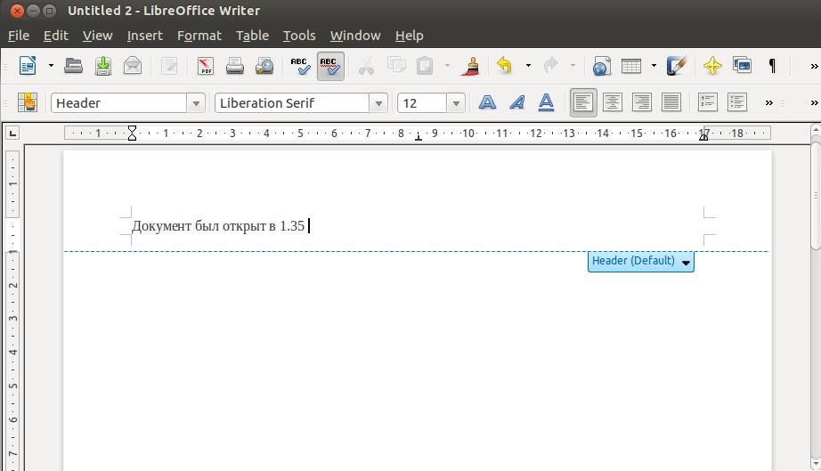Open the View menu
The image size is (821, 471).
click(97, 36)
